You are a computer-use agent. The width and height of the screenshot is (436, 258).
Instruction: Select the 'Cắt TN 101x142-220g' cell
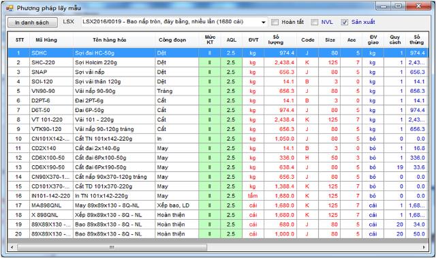click(114, 139)
